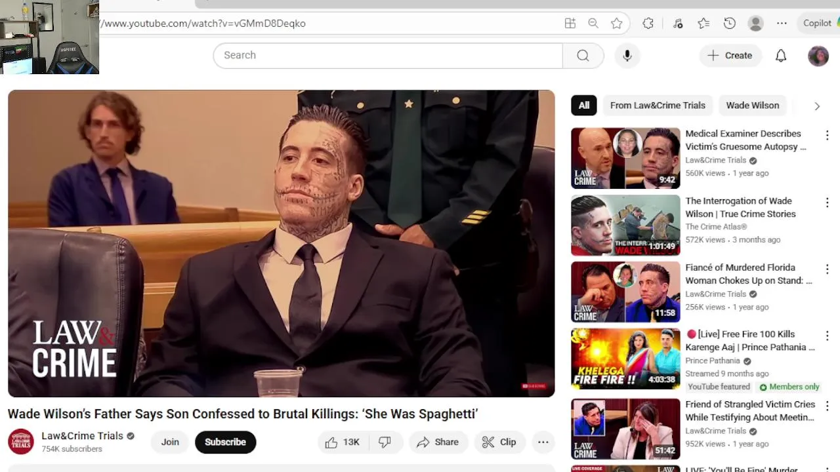Open Law&Crime Trials channel name below video
Image resolution: width=840 pixels, height=472 pixels.
(82, 436)
